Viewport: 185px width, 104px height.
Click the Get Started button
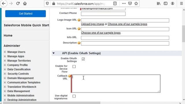click(x=25, y=14)
